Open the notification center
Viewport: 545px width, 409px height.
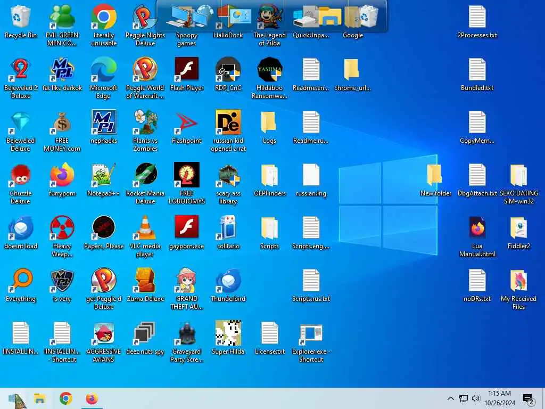tap(527, 398)
